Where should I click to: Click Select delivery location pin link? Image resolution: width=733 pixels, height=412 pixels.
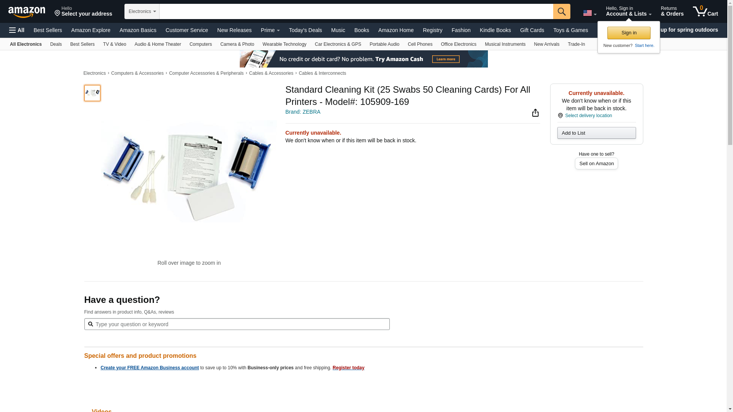tap(585, 116)
